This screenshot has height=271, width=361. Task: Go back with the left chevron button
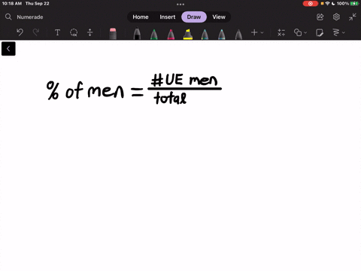[x=8, y=49]
